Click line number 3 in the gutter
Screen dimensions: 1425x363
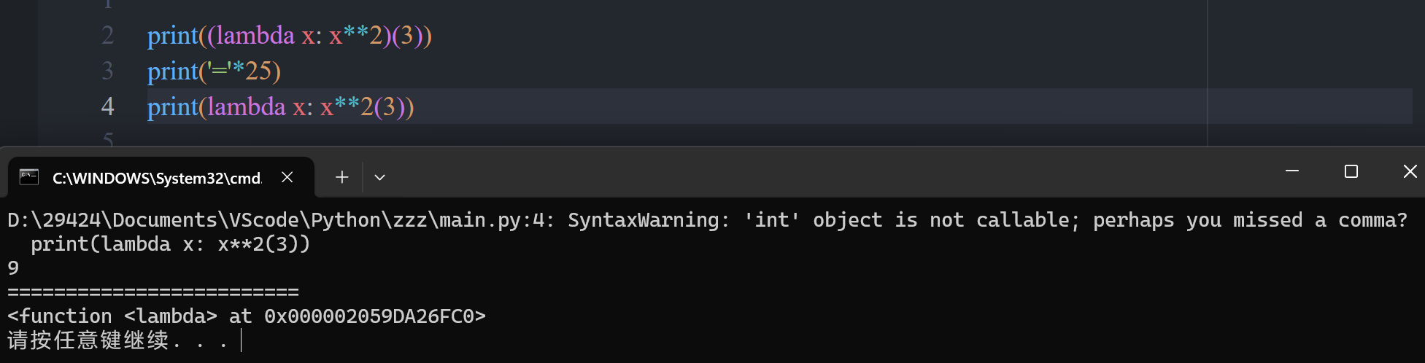[108, 71]
